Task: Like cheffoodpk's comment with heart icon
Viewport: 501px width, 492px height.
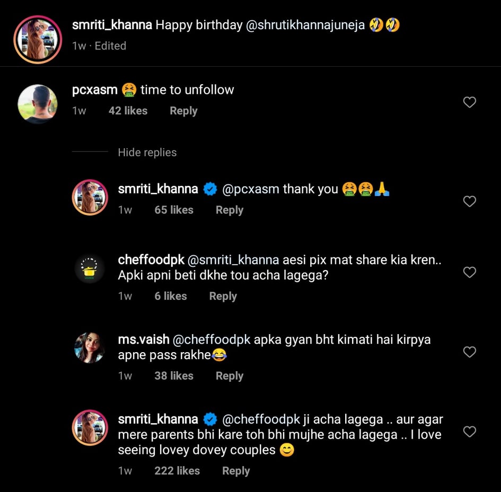Action: click(469, 272)
